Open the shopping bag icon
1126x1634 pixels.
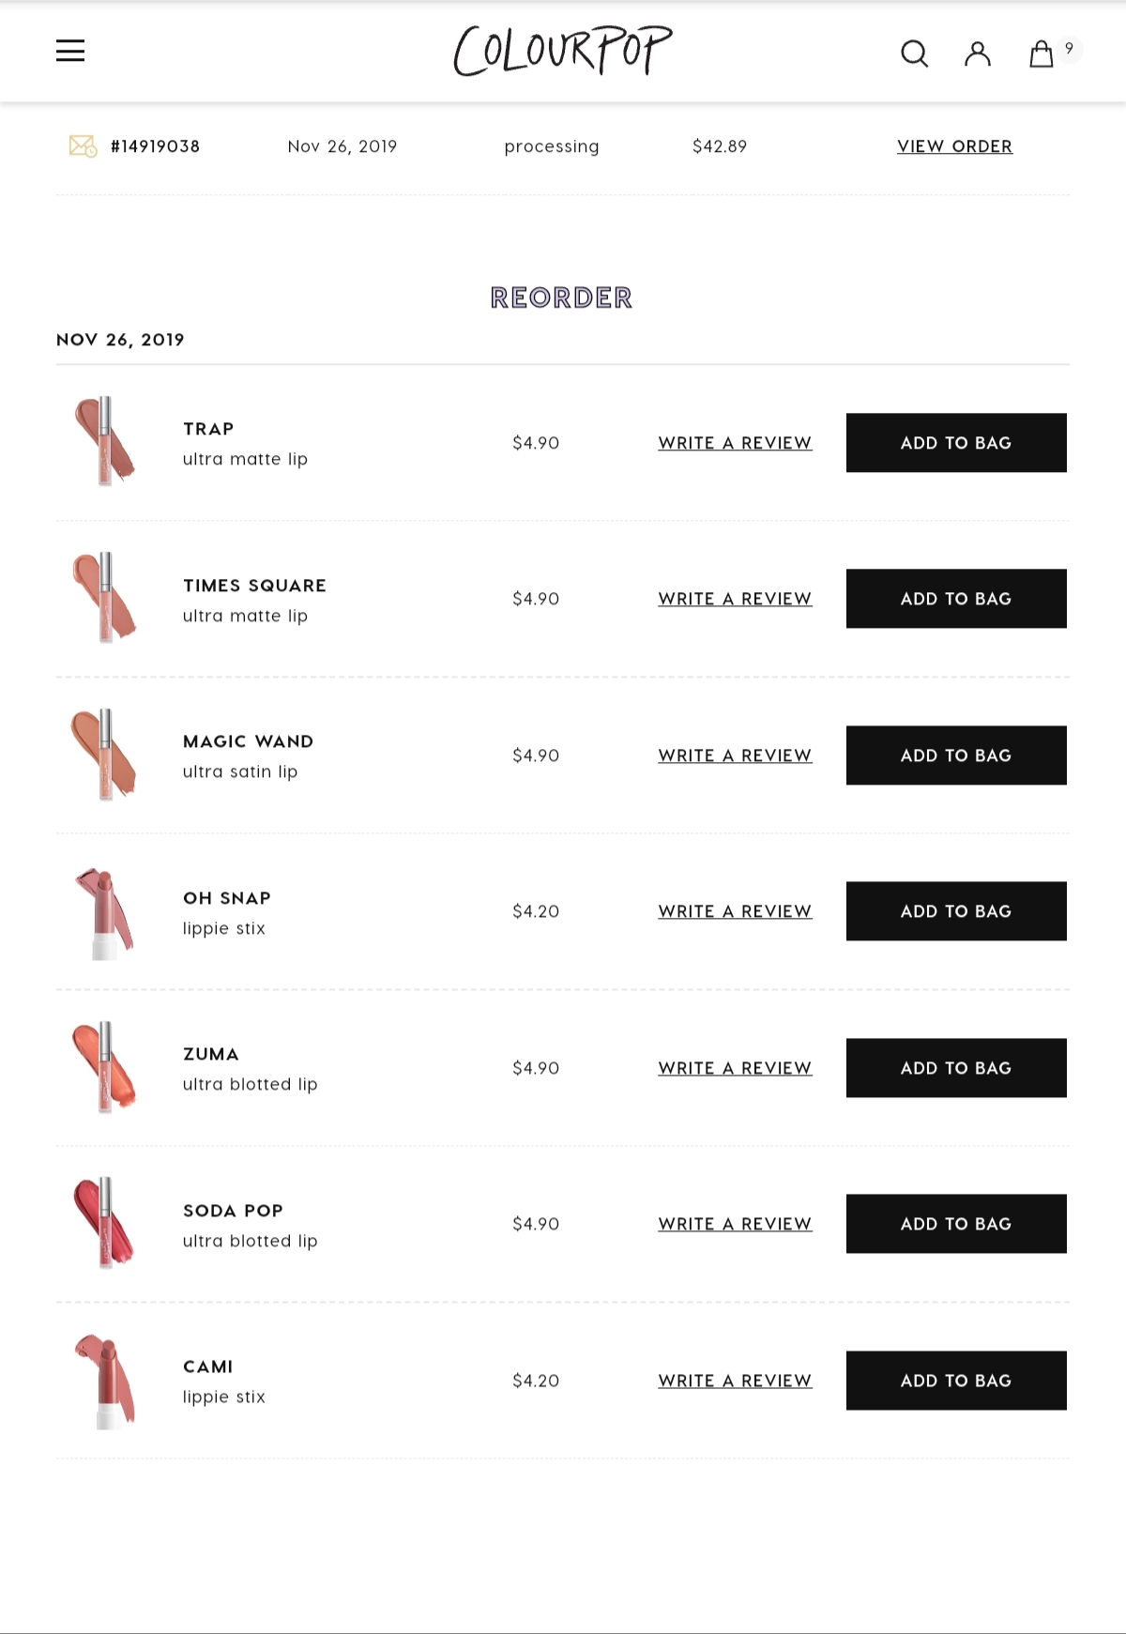pyautogui.click(x=1042, y=53)
